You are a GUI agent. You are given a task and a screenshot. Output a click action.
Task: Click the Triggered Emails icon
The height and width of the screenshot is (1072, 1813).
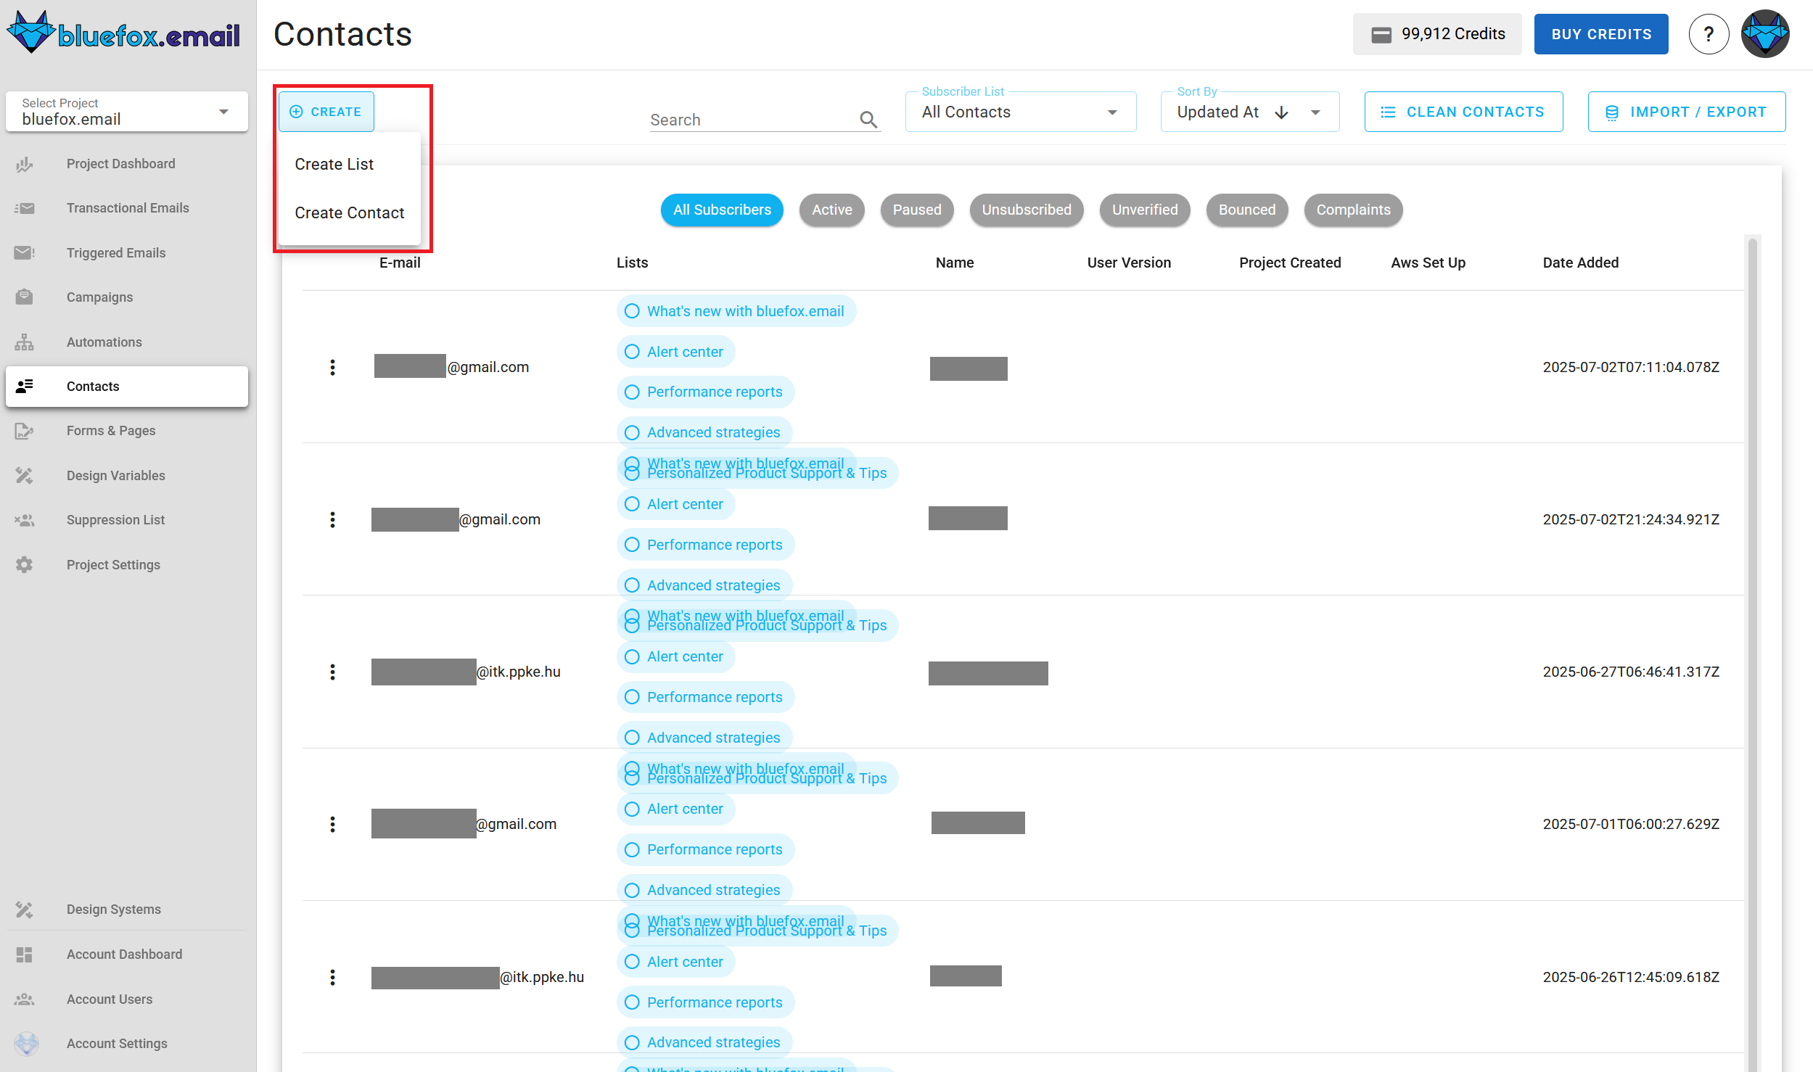[x=25, y=252]
